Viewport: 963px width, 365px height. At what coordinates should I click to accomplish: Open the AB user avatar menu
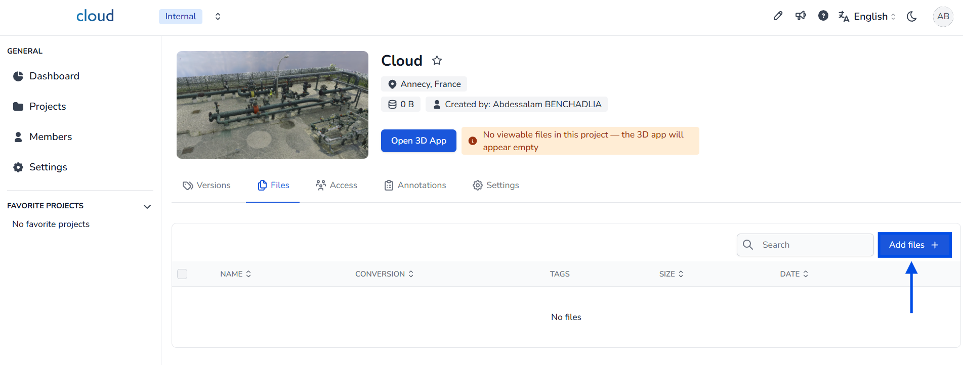[x=943, y=16]
